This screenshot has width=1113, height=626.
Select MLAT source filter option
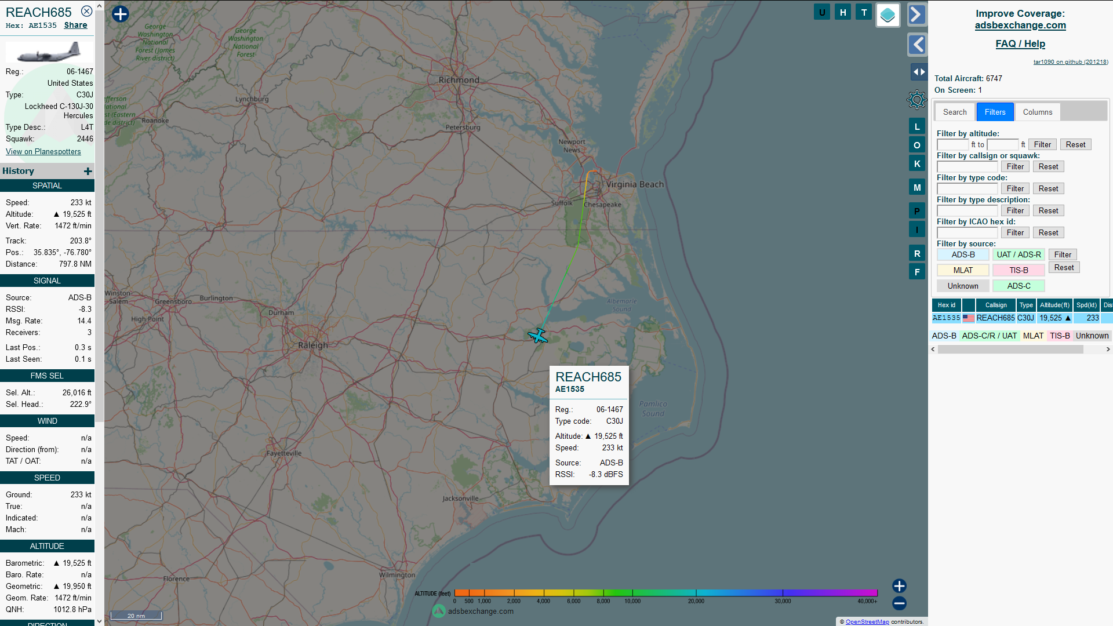pos(963,271)
